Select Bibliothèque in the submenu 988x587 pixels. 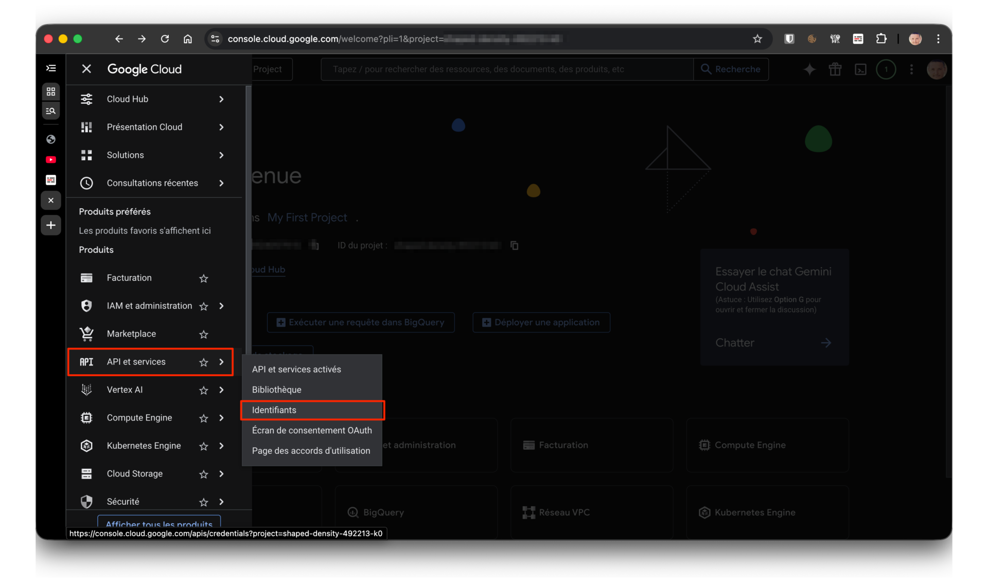312,390
